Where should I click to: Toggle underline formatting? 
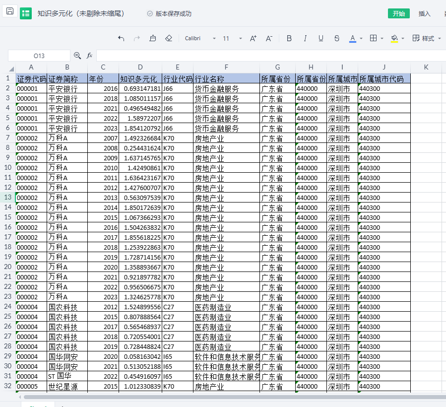[x=321, y=39]
